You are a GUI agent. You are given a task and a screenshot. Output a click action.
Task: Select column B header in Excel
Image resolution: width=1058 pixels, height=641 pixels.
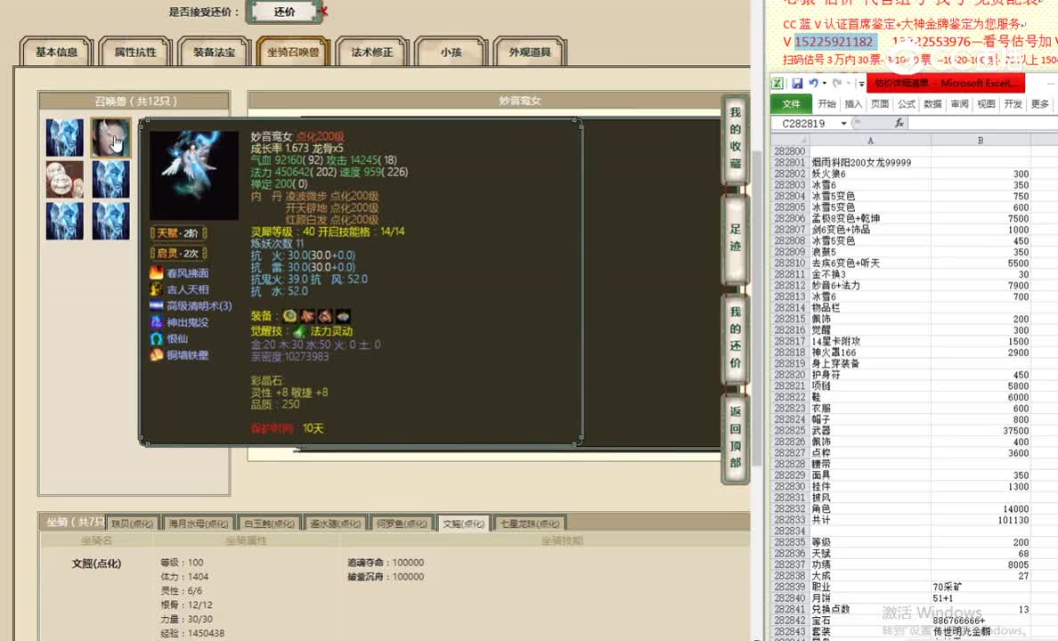(981, 141)
